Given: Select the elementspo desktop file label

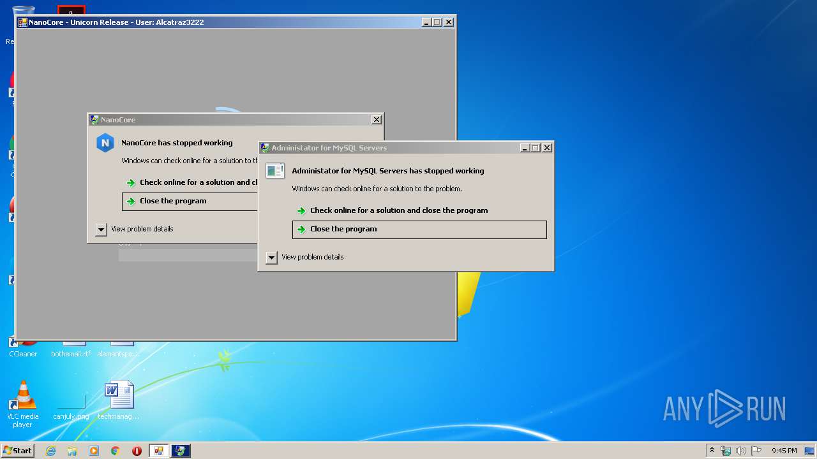Looking at the screenshot, I should tap(118, 354).
